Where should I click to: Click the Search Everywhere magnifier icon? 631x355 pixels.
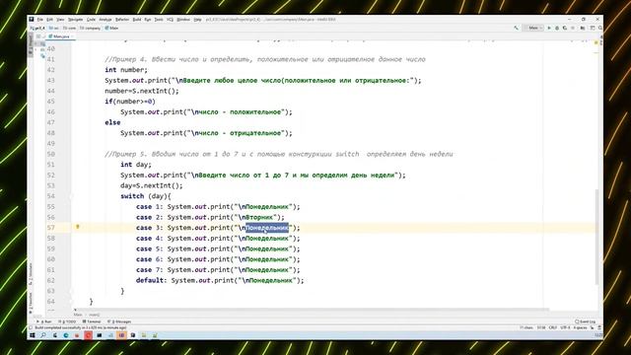[x=600, y=29]
